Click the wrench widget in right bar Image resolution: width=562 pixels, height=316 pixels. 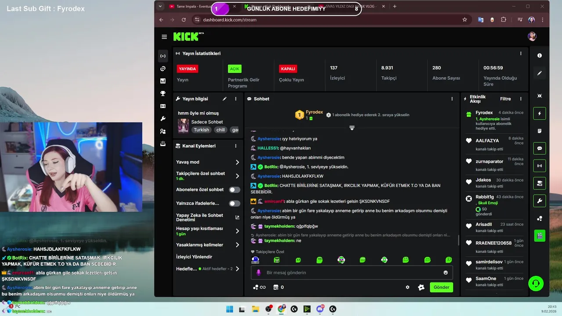point(540,201)
